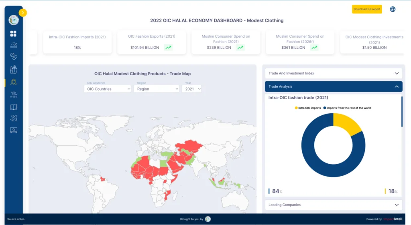This screenshot has height=225, width=411.
Task: Open the open-book sector icon
Action: tap(14, 107)
